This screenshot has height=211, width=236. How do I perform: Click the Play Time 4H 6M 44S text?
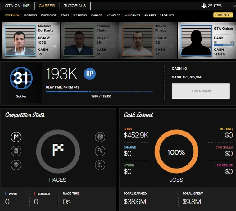tap(63, 87)
